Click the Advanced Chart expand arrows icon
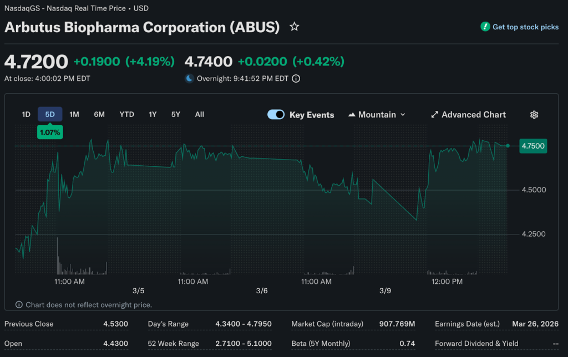 [x=434, y=115]
